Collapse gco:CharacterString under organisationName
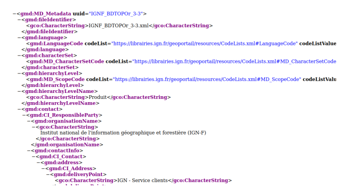 click(34, 127)
